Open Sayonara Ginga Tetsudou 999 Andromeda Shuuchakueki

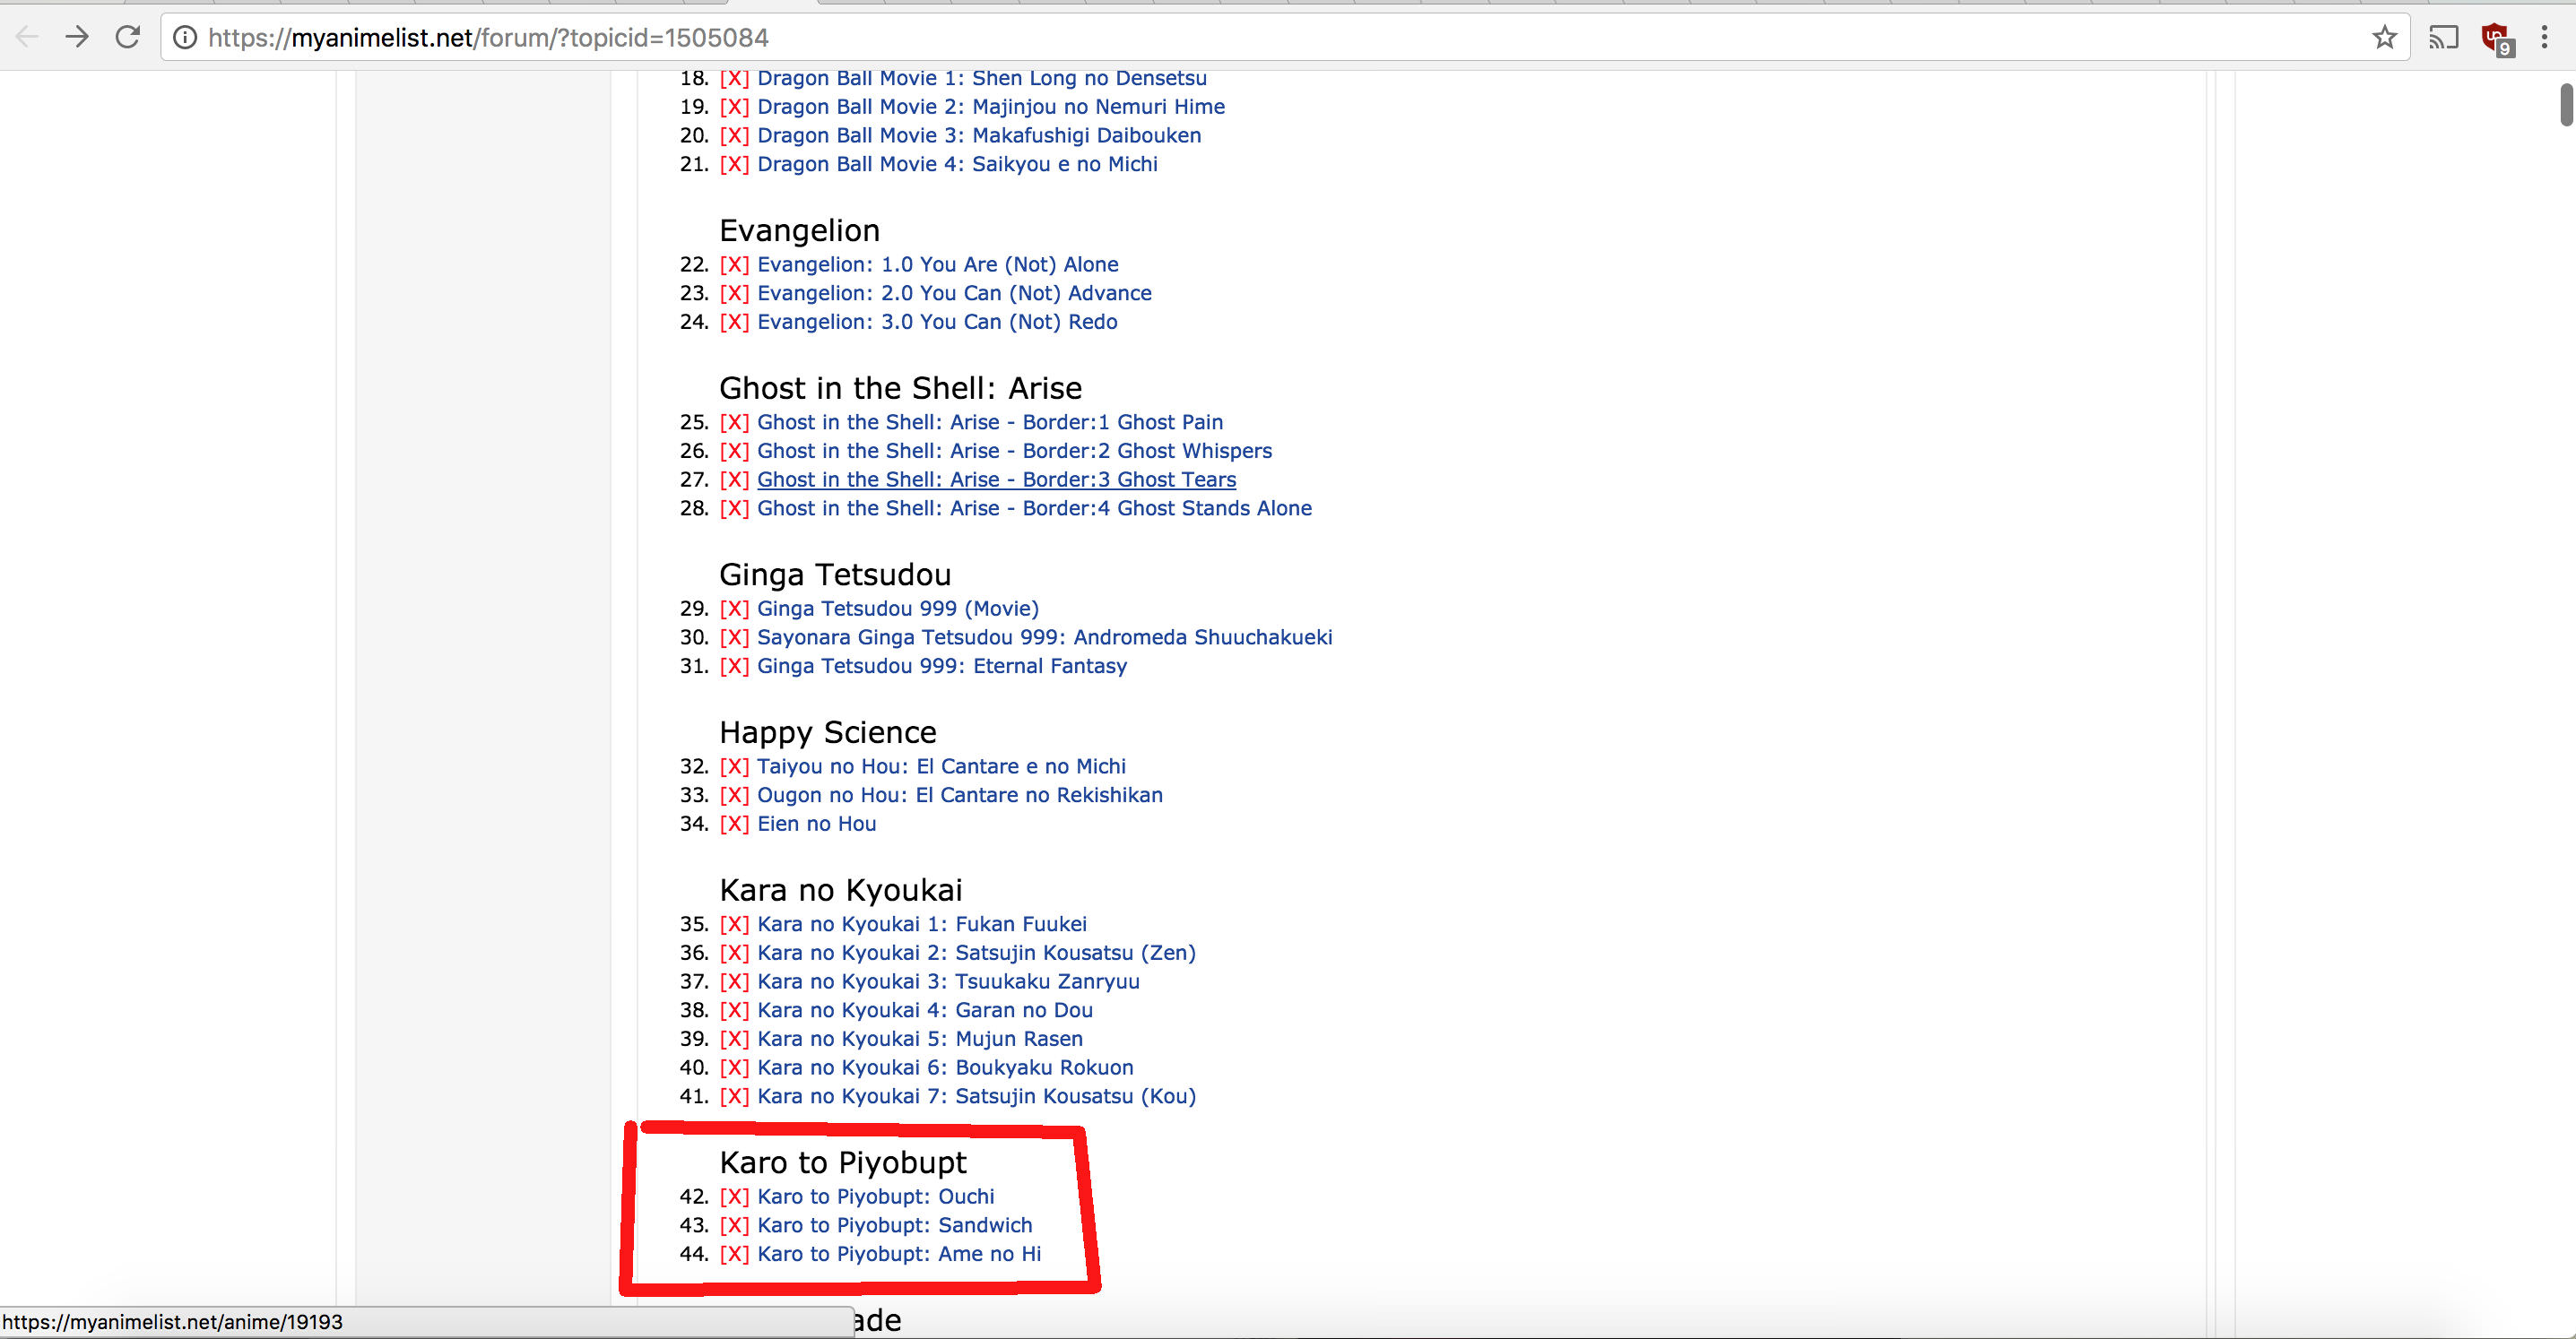[1044, 637]
